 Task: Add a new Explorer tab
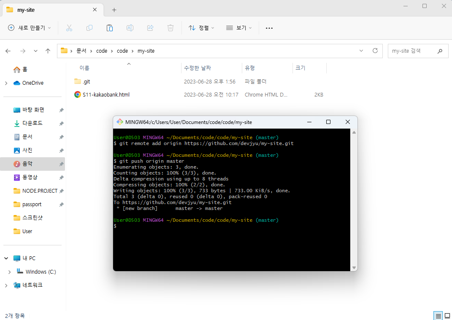114,10
